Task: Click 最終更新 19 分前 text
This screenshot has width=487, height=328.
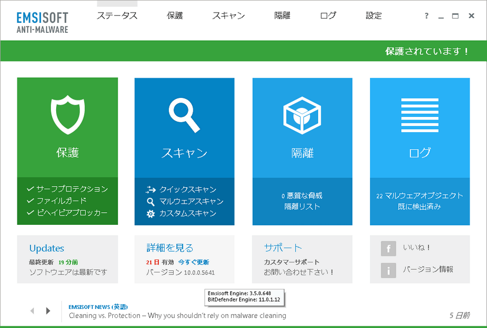Action: (x=53, y=262)
